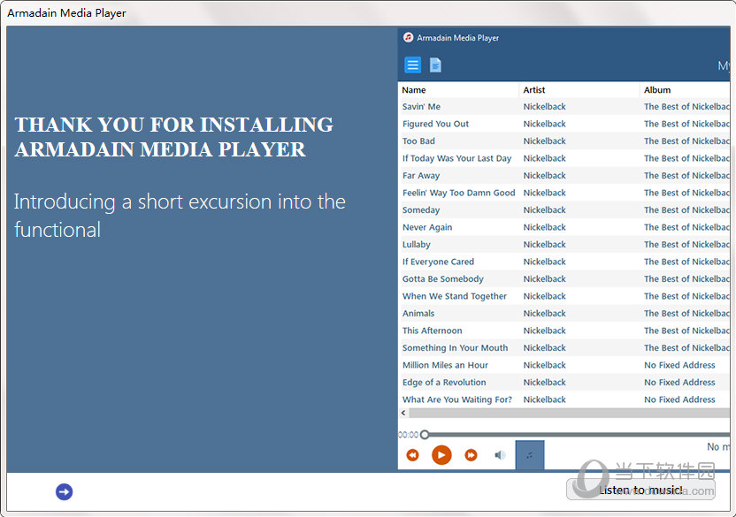736x517 pixels.
Task: Choose the song Gotta Be Somebody
Action: click(x=442, y=279)
